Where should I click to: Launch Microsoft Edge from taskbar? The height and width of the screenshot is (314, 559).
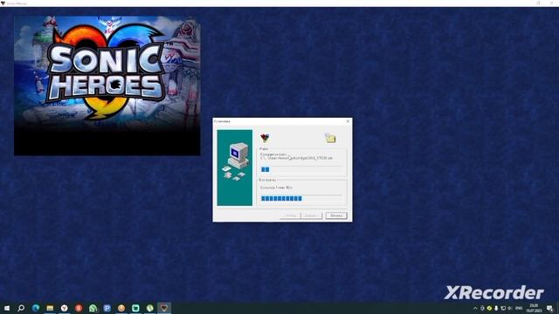coord(36,308)
